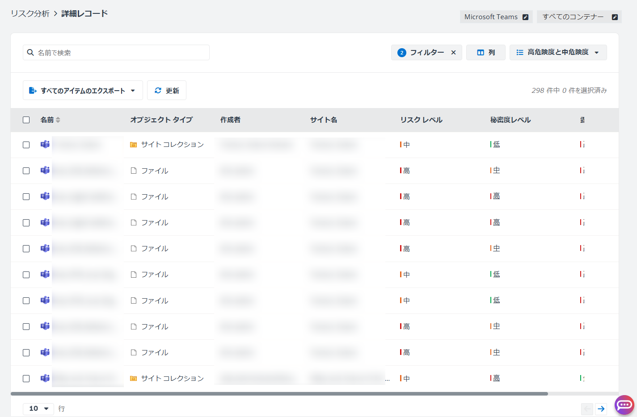Clear filters with the X icon
This screenshot has width=637, height=417.
[x=453, y=52]
